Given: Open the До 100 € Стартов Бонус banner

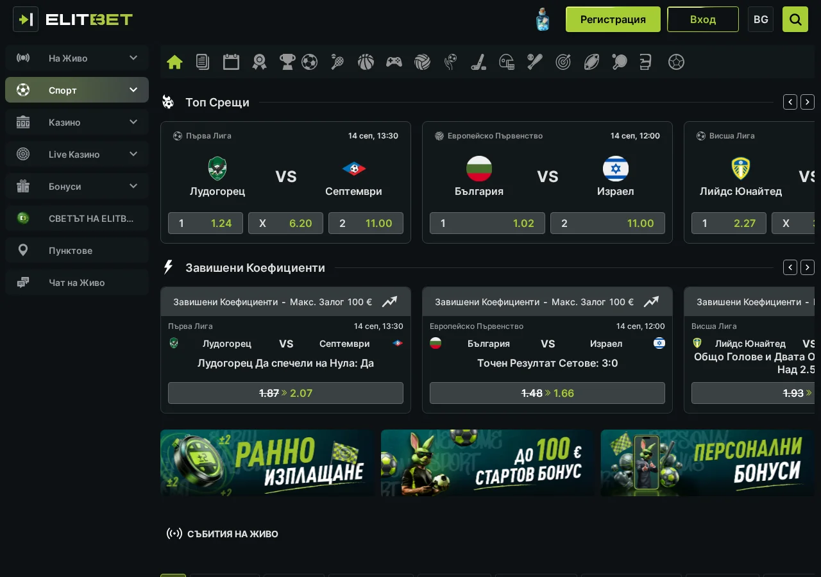Looking at the screenshot, I should click(x=487, y=463).
